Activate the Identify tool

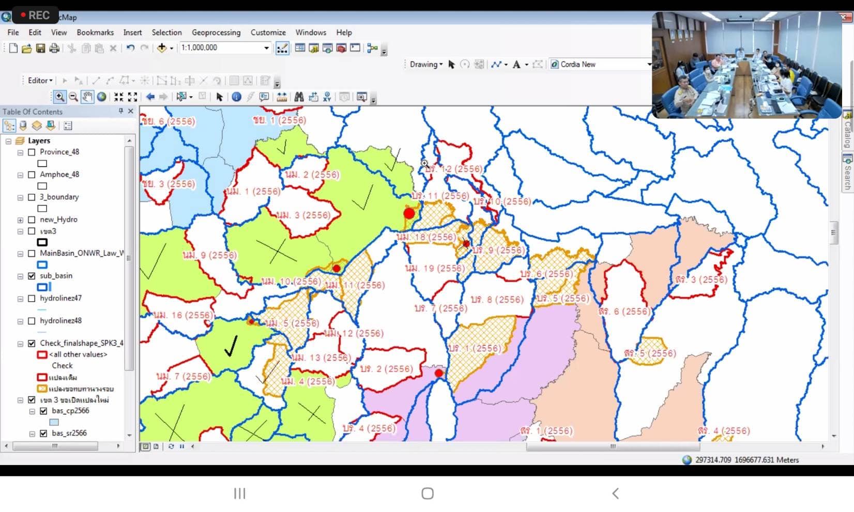tap(236, 97)
